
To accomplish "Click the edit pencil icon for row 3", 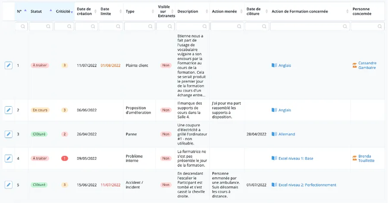I will pos(8,134).
